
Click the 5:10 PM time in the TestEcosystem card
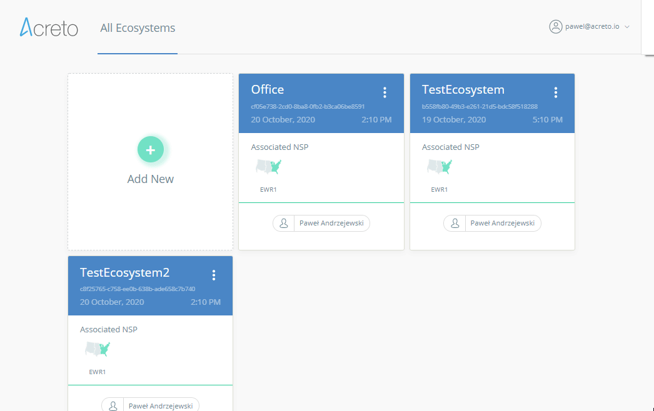click(x=548, y=120)
